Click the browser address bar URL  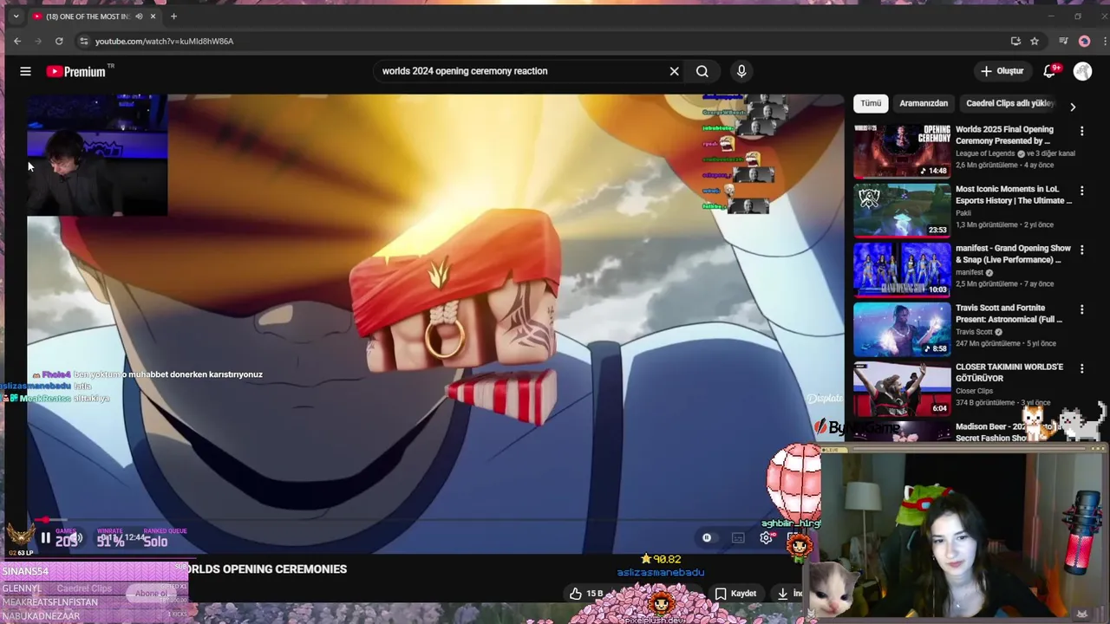pos(164,41)
